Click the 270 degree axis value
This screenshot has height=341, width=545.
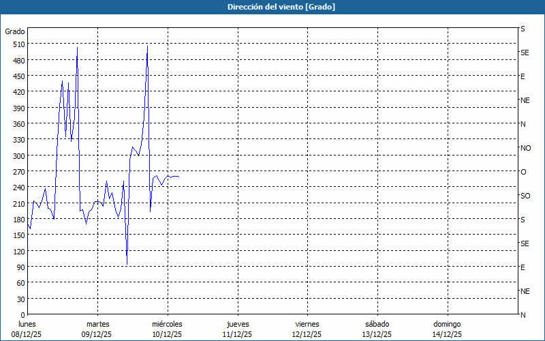19,172
